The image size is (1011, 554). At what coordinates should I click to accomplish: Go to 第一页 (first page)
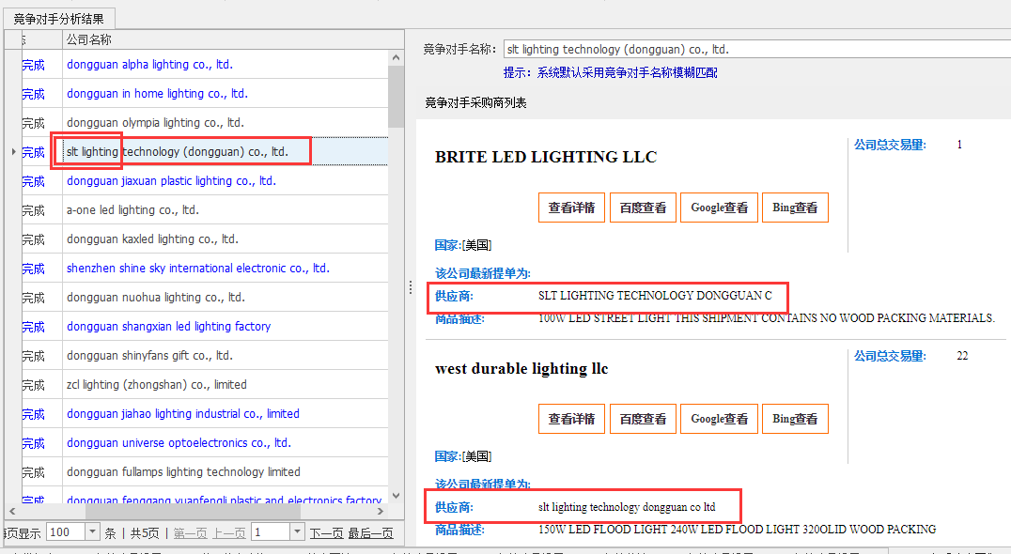click(190, 533)
